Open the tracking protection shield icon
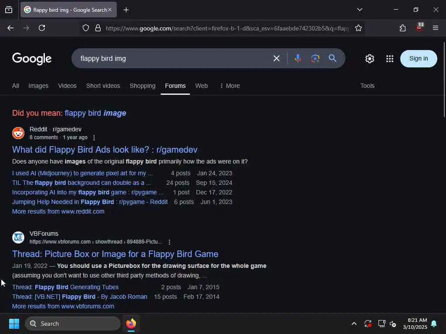The image size is (446, 334). point(86,28)
